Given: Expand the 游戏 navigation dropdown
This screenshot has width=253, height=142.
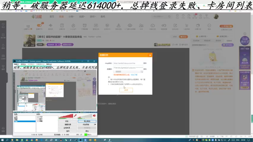Looking at the screenshot, I should pyautogui.click(x=93, y=17).
